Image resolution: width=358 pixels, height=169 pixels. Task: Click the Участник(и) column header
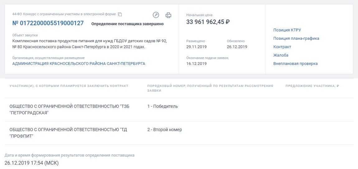coord(69,86)
